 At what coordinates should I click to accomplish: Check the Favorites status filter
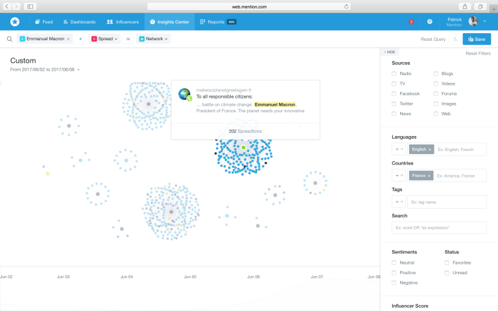pos(447,263)
